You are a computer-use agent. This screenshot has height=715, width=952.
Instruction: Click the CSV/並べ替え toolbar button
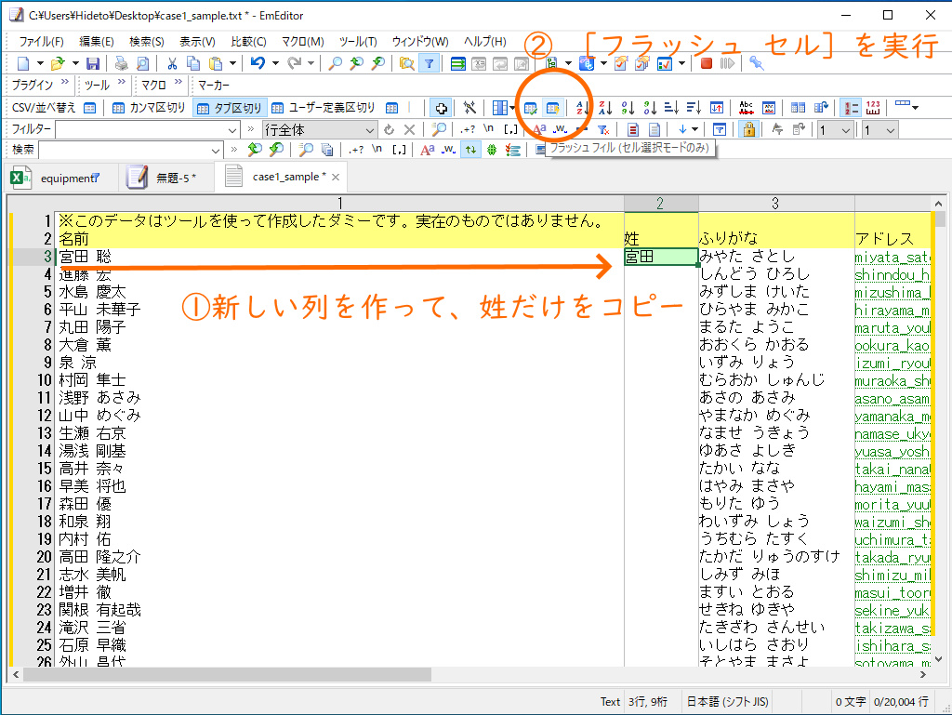pos(46,107)
